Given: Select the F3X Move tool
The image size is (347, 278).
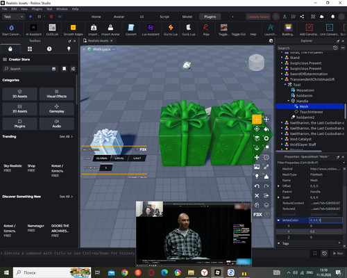Looking at the screenshot, I should click(x=257, y=120).
